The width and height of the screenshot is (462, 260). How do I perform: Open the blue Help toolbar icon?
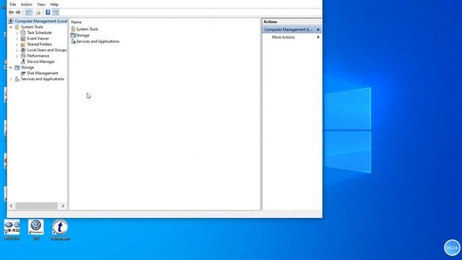(x=48, y=12)
